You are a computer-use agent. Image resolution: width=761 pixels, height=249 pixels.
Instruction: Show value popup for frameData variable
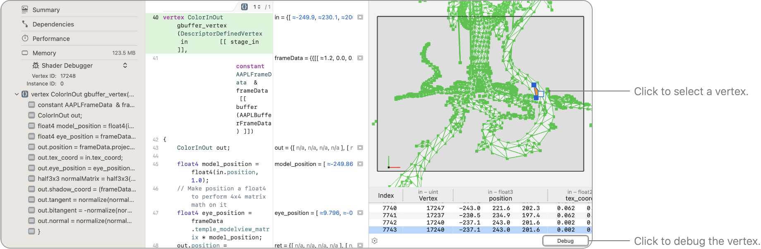360,58
